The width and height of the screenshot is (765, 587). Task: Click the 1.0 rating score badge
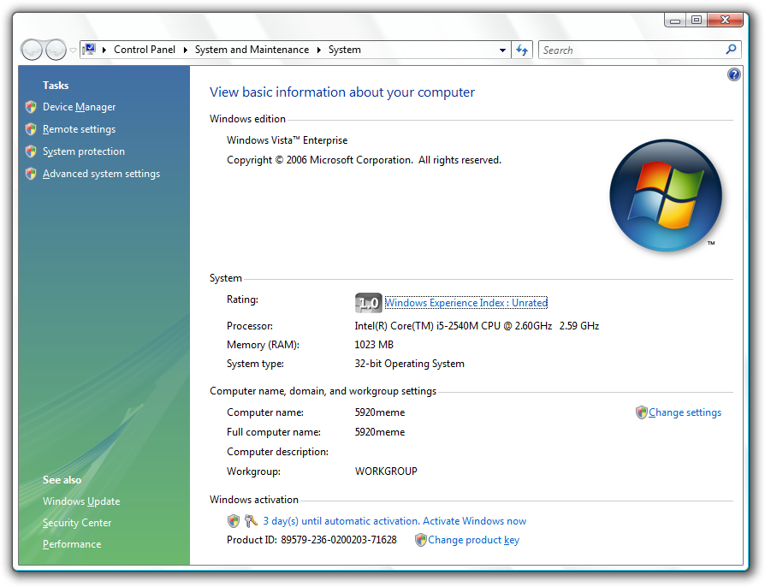click(x=368, y=303)
